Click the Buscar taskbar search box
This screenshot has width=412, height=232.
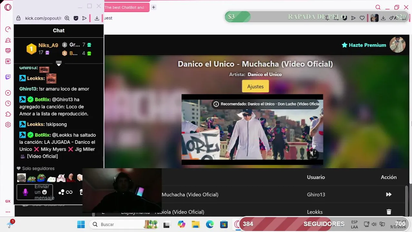tap(124, 224)
